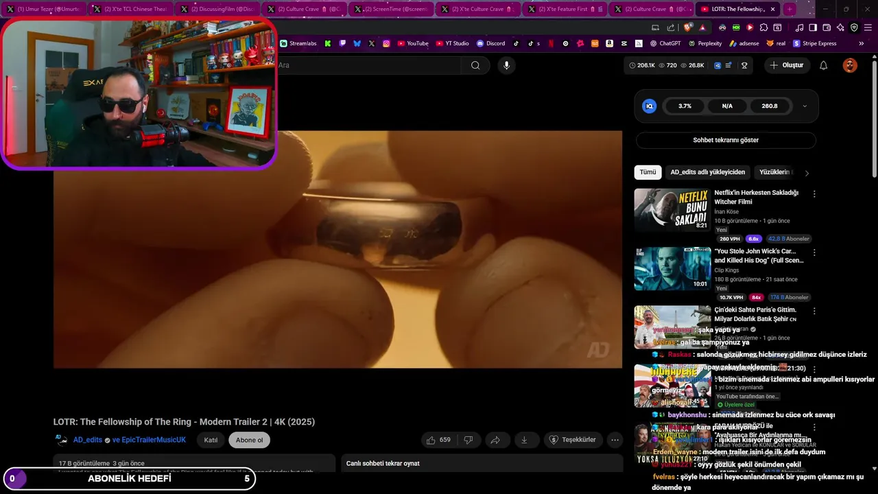Open options for Çin'deki Sahte Paris video

coord(814,311)
